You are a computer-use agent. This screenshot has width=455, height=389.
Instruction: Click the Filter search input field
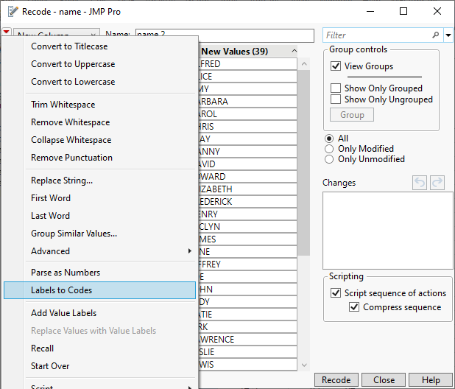click(377, 35)
